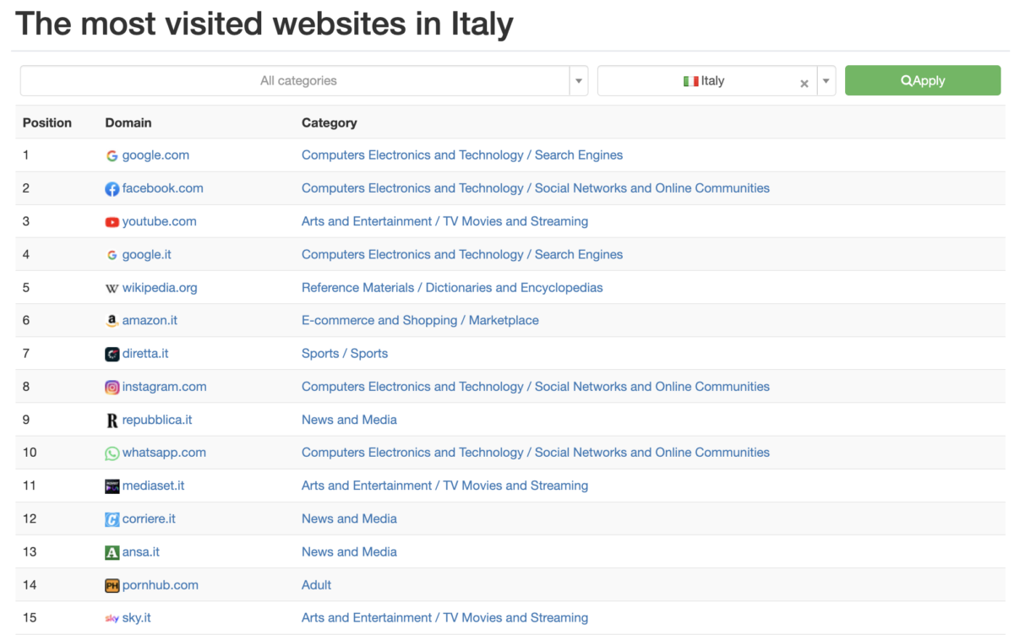
Task: Click the Google favicon beside google.com
Action: tap(112, 155)
